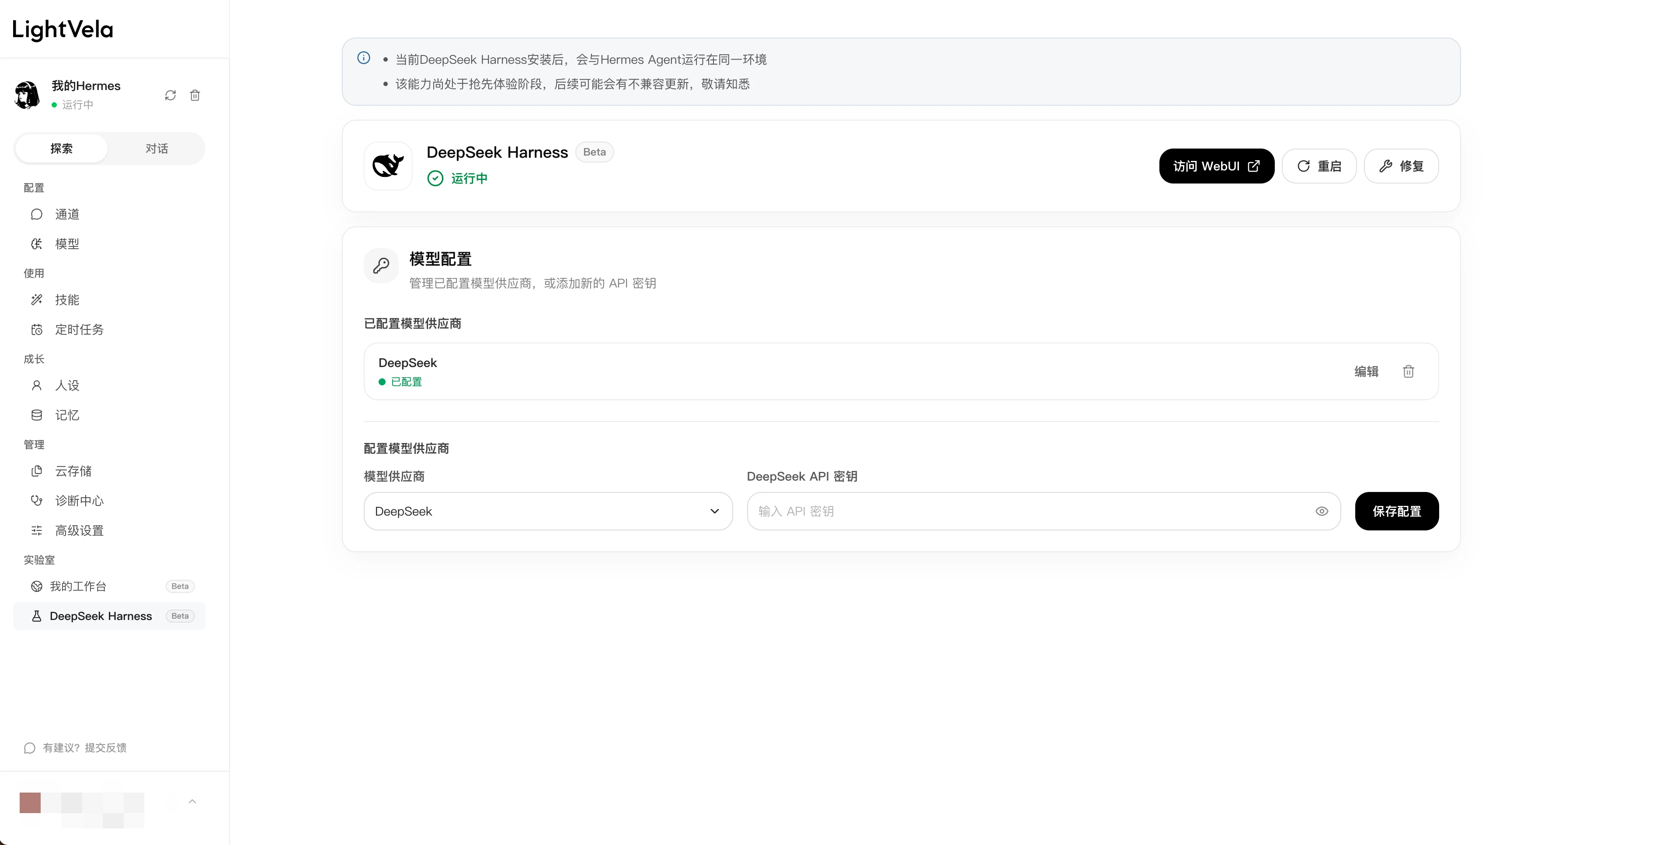
Task: Open the 云存储 sidebar item
Action: [x=109, y=471]
